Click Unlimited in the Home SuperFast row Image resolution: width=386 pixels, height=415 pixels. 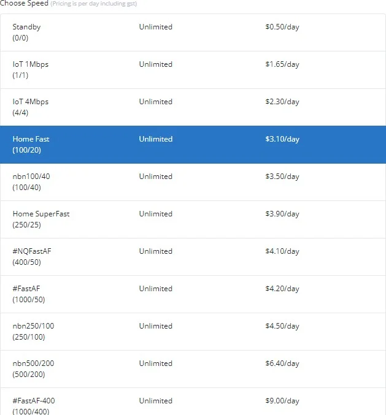click(x=155, y=214)
